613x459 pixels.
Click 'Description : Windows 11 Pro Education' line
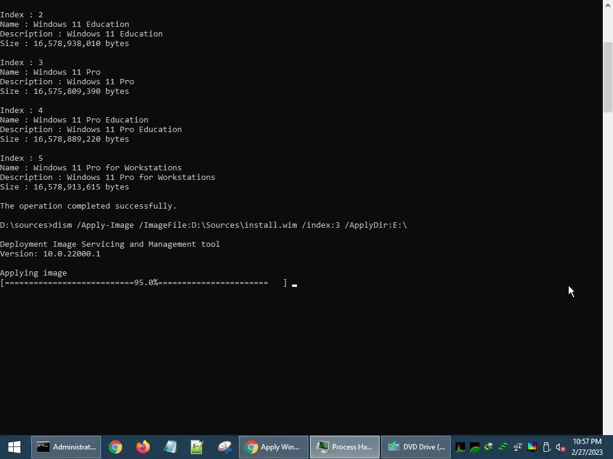pos(91,130)
